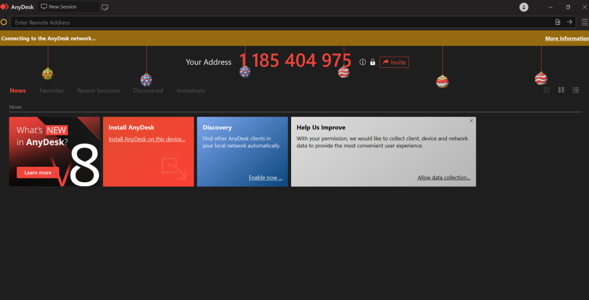Open the hamburger main menu
The image size is (589, 300).
click(584, 22)
